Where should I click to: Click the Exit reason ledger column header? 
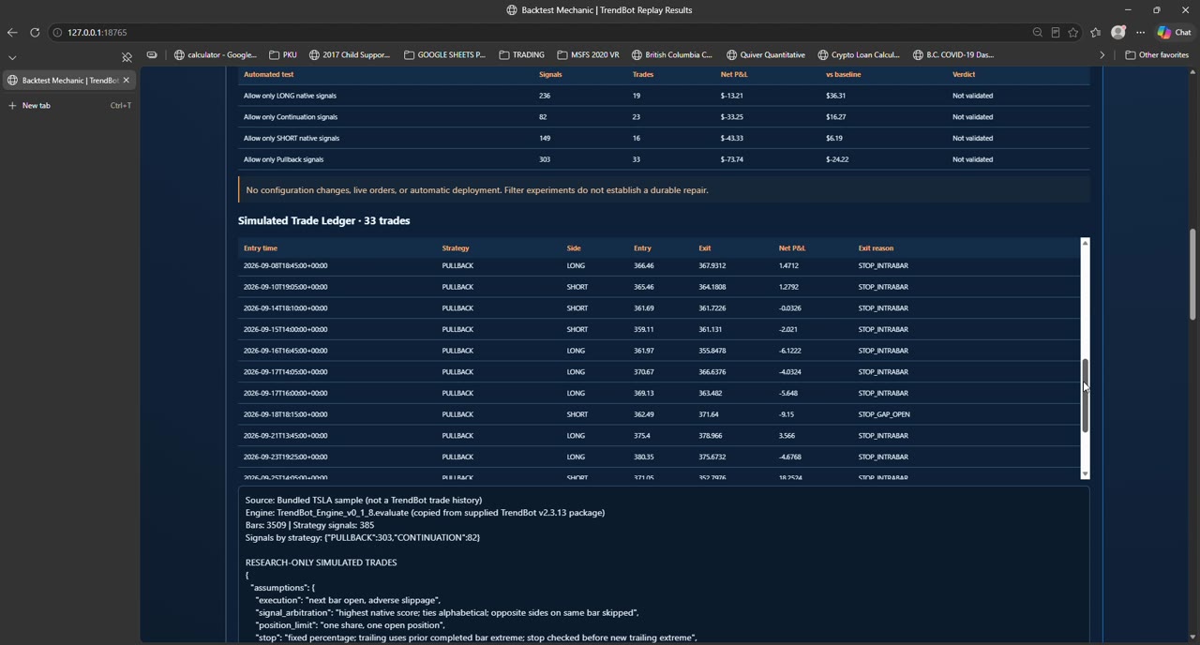[x=876, y=248]
